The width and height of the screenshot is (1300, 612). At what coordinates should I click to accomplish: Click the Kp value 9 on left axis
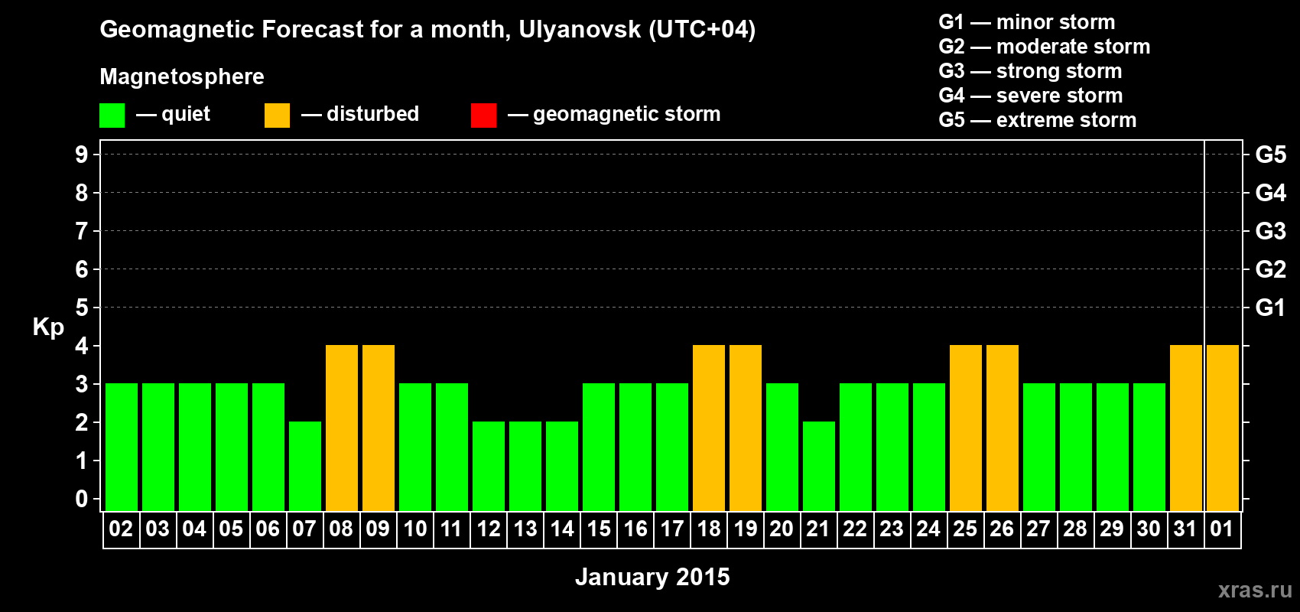pos(82,155)
